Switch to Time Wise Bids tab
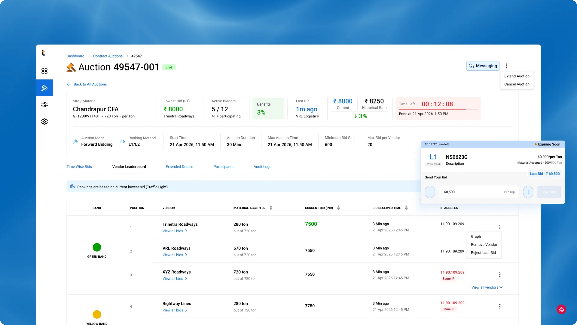Image resolution: width=577 pixels, height=325 pixels. [x=79, y=167]
